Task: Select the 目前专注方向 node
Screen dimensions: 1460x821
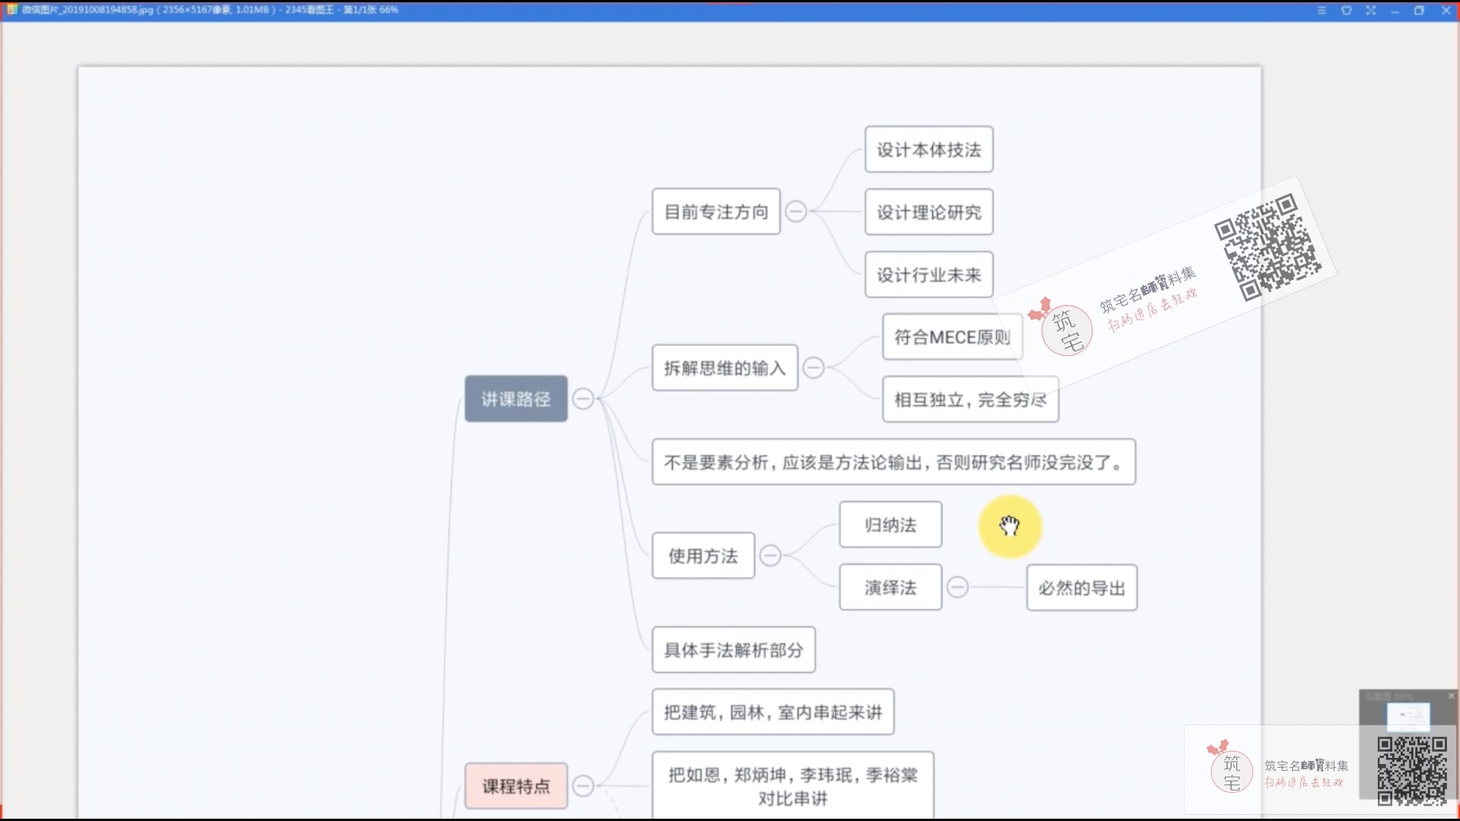Action: click(x=716, y=211)
